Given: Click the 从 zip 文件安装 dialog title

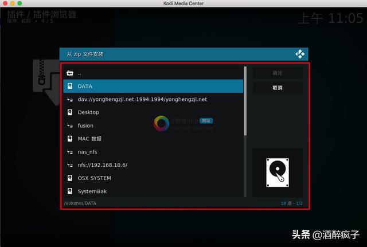Looking at the screenshot, I should point(85,54).
